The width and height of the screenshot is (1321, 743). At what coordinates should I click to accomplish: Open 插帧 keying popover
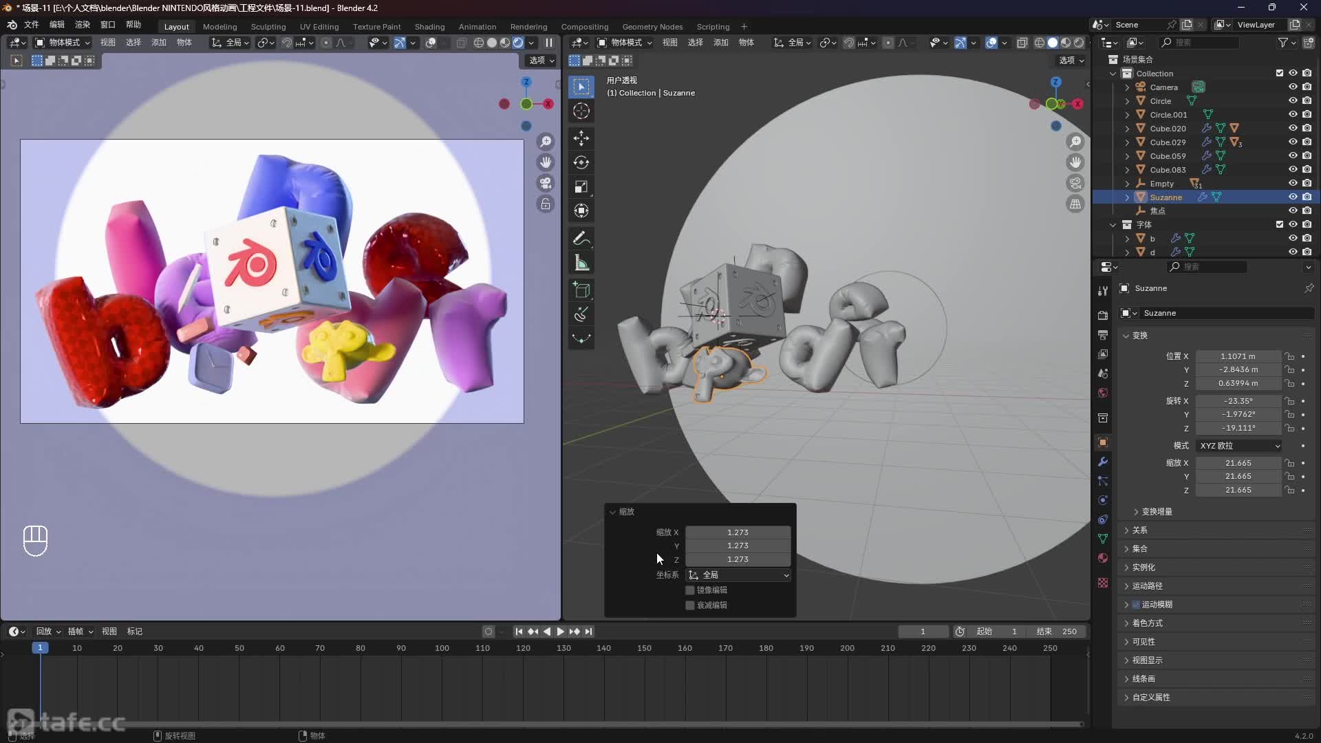coord(80,632)
